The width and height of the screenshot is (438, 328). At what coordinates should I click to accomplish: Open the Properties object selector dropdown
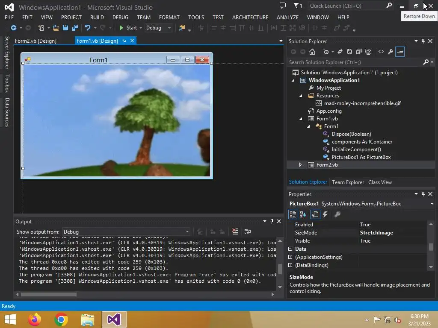[x=432, y=204]
